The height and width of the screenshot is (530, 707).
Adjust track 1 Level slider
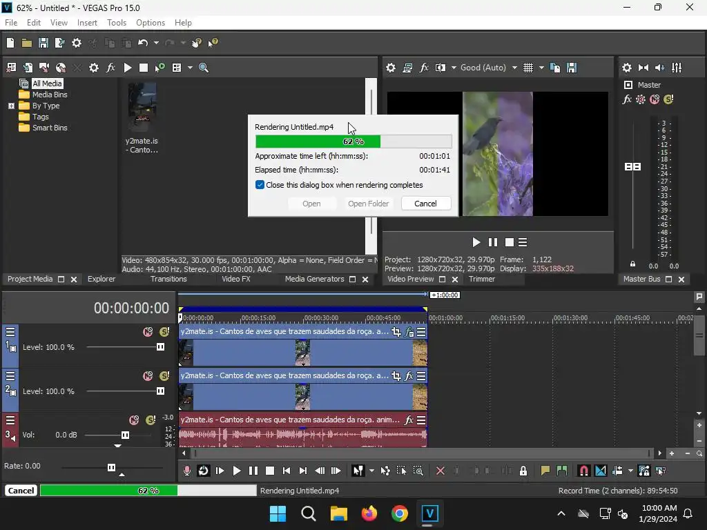pyautogui.click(x=160, y=347)
